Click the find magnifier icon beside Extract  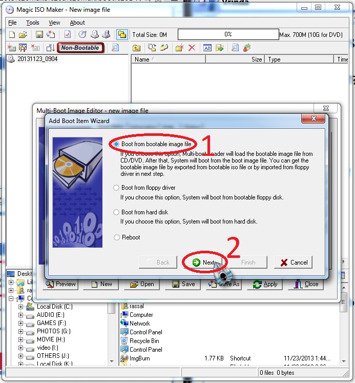click(x=235, y=48)
